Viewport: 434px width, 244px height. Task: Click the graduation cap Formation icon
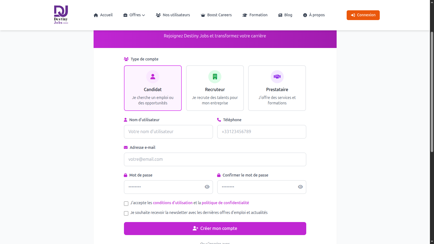pos(245,15)
